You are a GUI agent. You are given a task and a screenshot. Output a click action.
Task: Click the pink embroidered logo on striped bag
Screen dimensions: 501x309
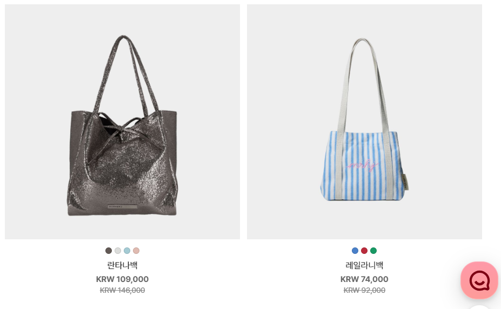[x=363, y=165]
